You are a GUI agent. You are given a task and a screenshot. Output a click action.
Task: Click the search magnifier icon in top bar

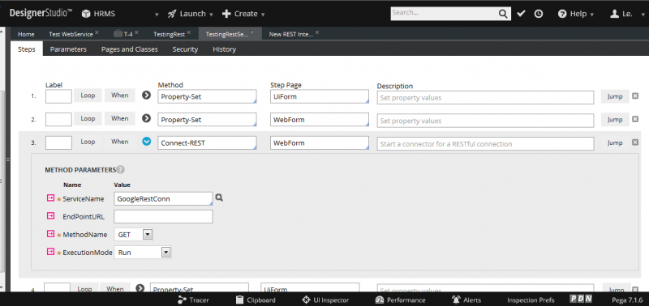click(x=503, y=14)
